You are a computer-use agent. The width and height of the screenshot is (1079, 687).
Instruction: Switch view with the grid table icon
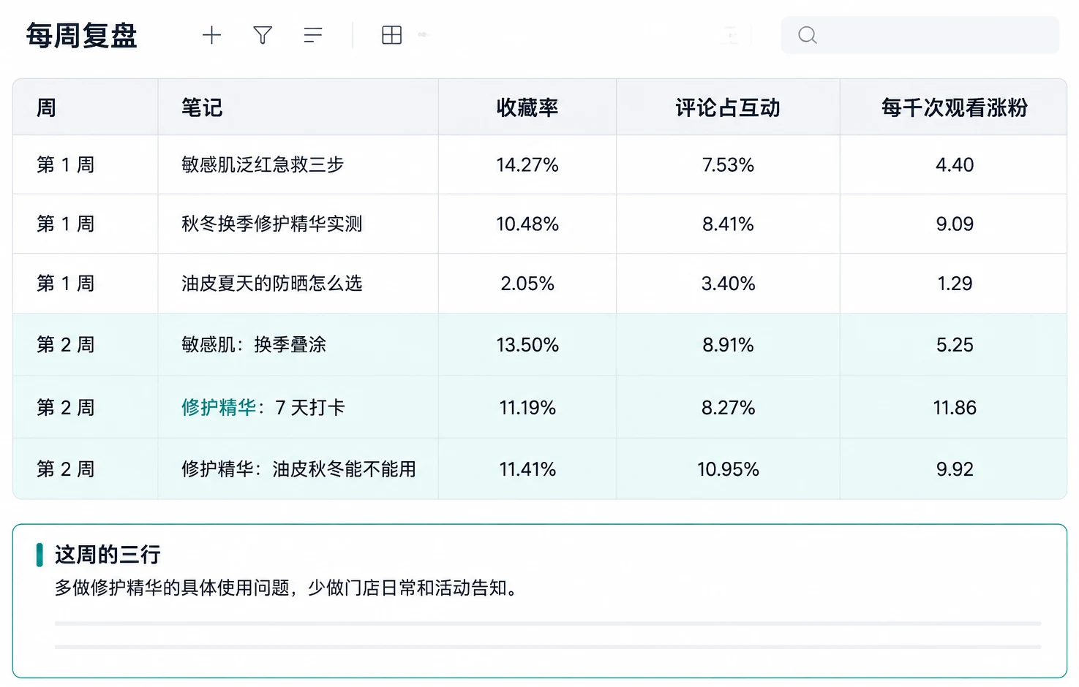tap(392, 35)
